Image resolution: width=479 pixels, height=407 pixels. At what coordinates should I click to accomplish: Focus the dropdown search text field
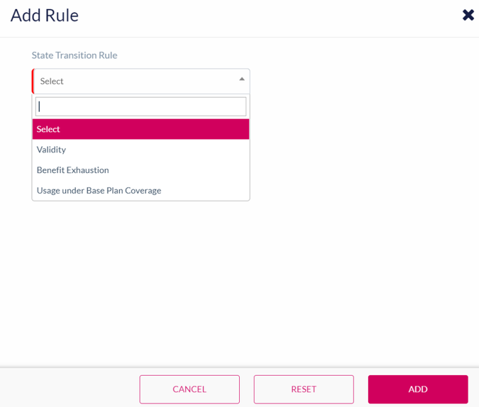tap(141, 106)
